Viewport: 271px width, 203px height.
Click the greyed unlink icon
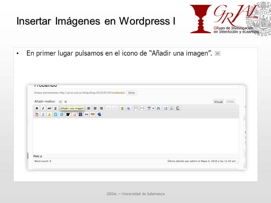click(115, 108)
